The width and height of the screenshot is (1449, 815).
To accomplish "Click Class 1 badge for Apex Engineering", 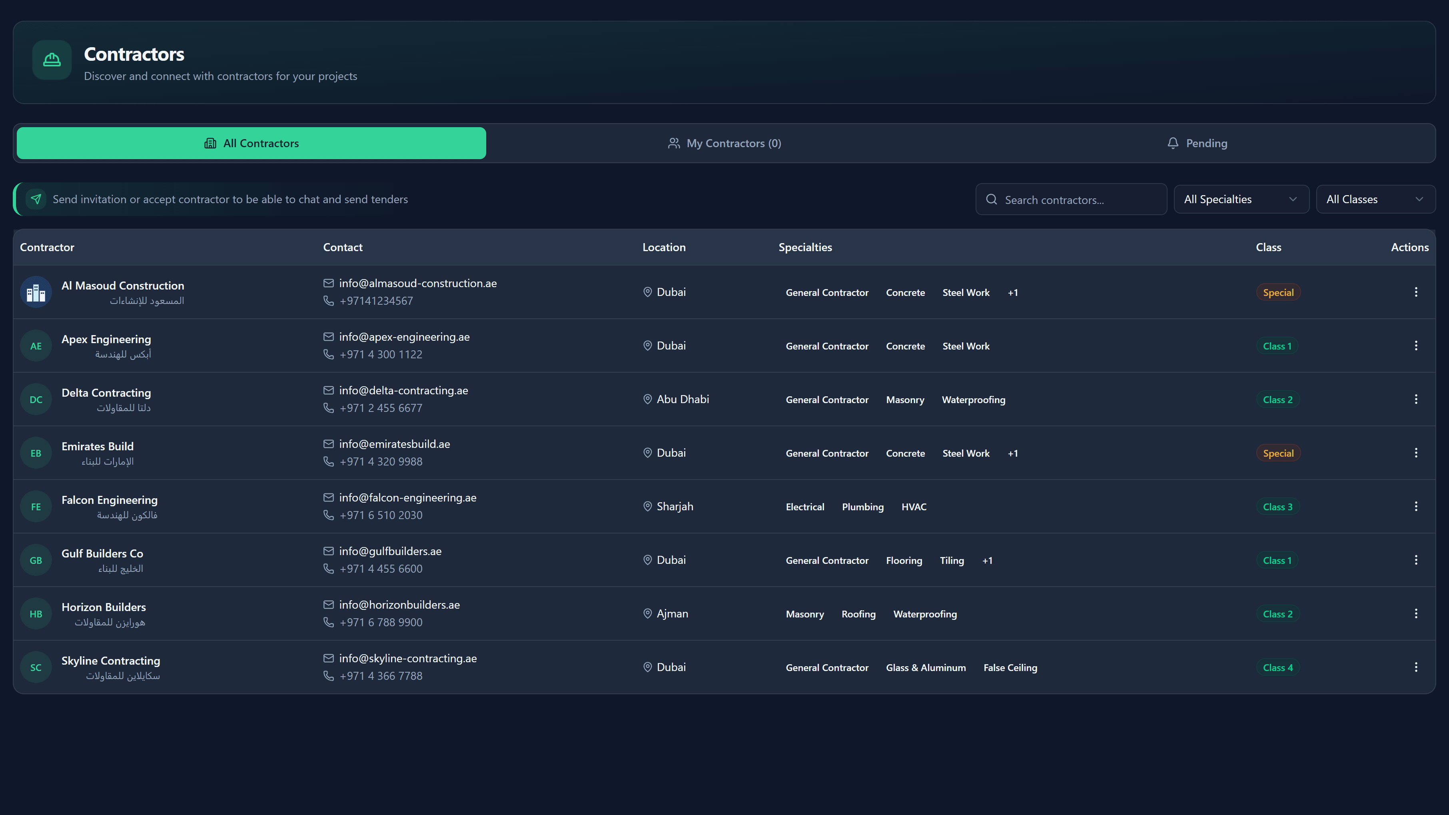I will [1277, 346].
